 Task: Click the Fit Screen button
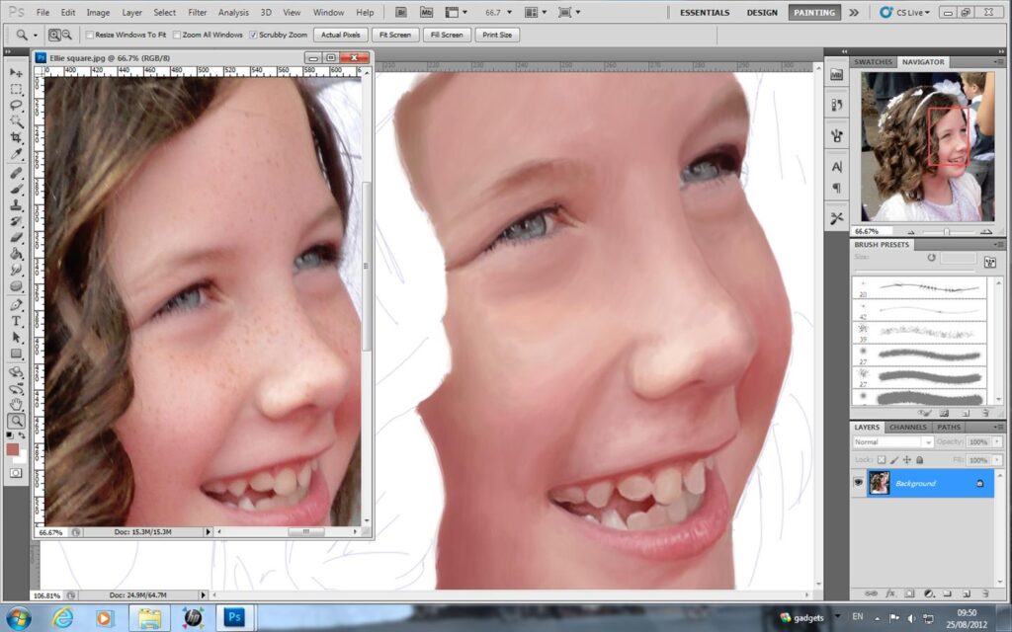click(x=395, y=35)
